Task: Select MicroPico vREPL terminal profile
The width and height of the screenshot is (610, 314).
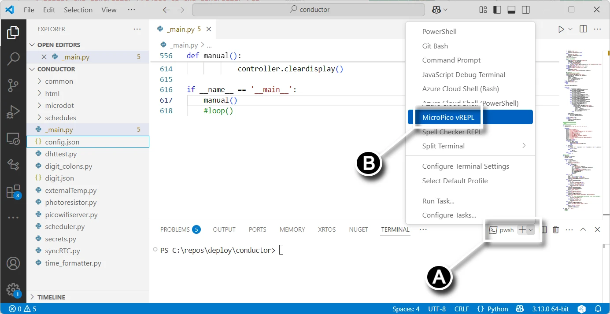Action: tap(470, 117)
